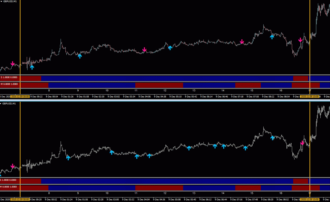This screenshot has width=330, height=202.
Task: Click the '9 Dec 01:58' time axis label
Action: 83,97
